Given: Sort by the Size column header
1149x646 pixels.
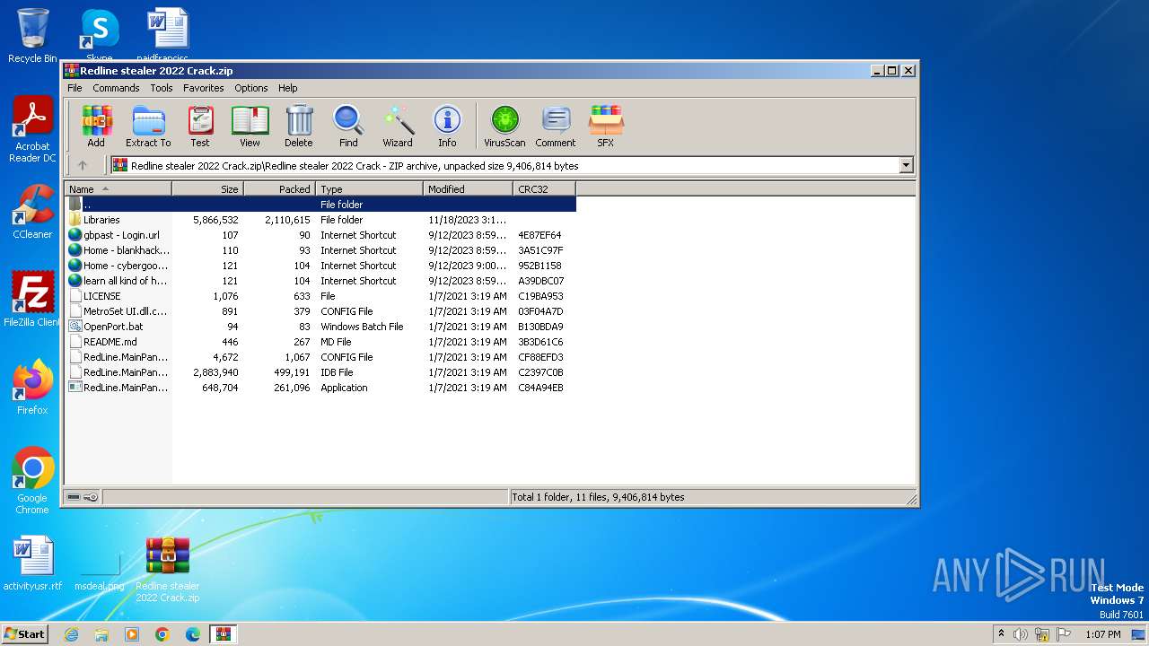Looking at the screenshot, I should click(x=207, y=188).
